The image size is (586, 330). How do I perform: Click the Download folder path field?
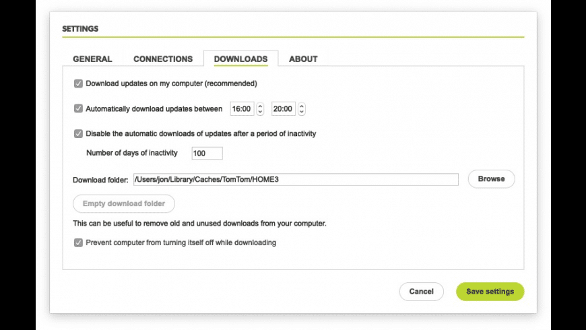pyautogui.click(x=295, y=180)
